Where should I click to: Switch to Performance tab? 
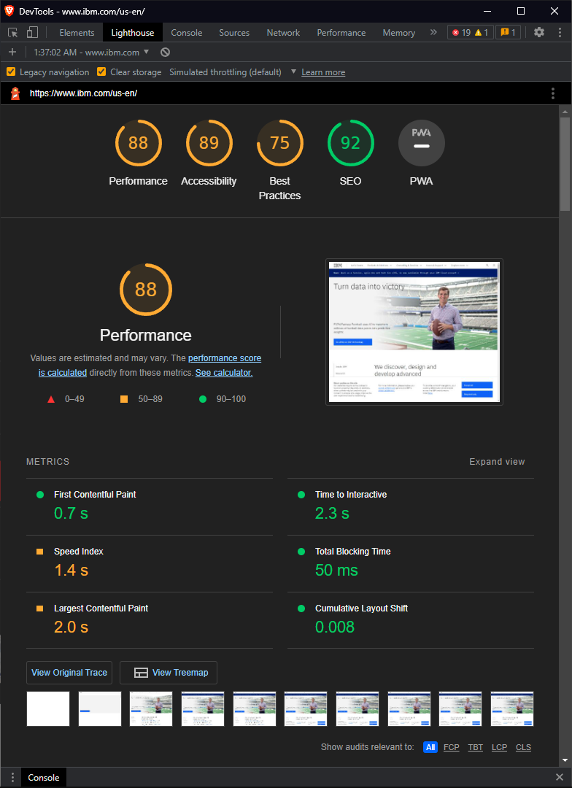click(x=341, y=33)
